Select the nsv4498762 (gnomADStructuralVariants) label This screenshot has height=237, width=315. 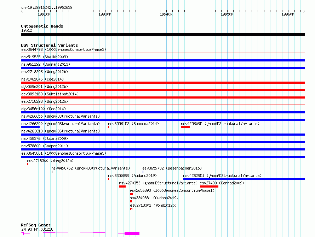(91, 168)
